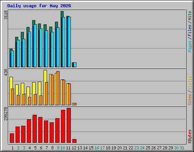
Task: Click day 31 on the x-axis
Action: pos(182,148)
